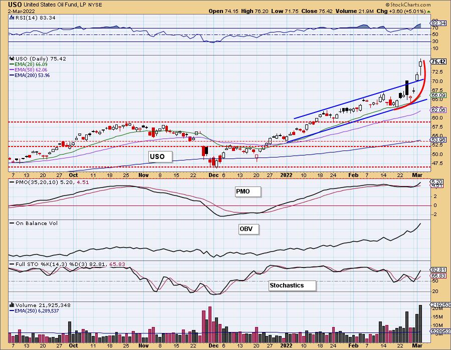The height and width of the screenshot is (350, 451).
Task: Click the navy EMA(200) legend line swatch
Action: click(x=12, y=75)
